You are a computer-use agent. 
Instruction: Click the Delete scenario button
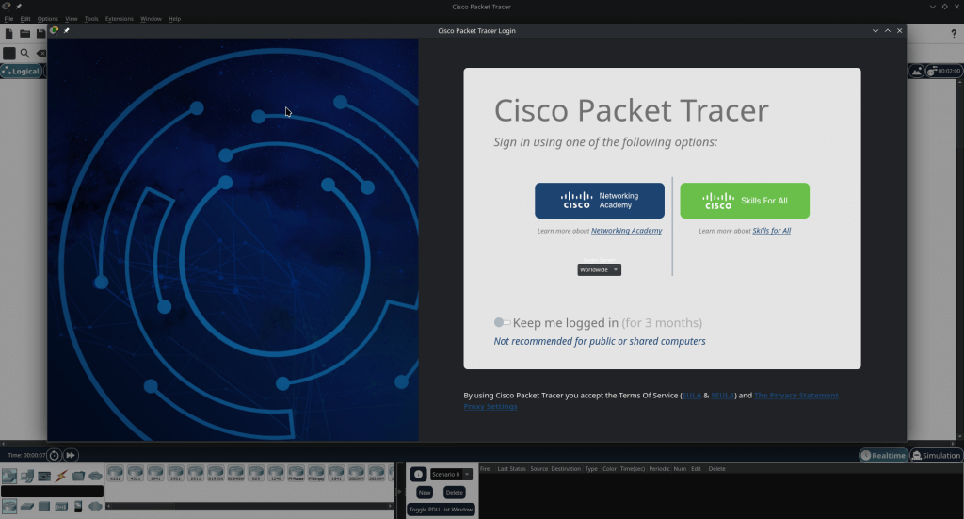point(455,492)
